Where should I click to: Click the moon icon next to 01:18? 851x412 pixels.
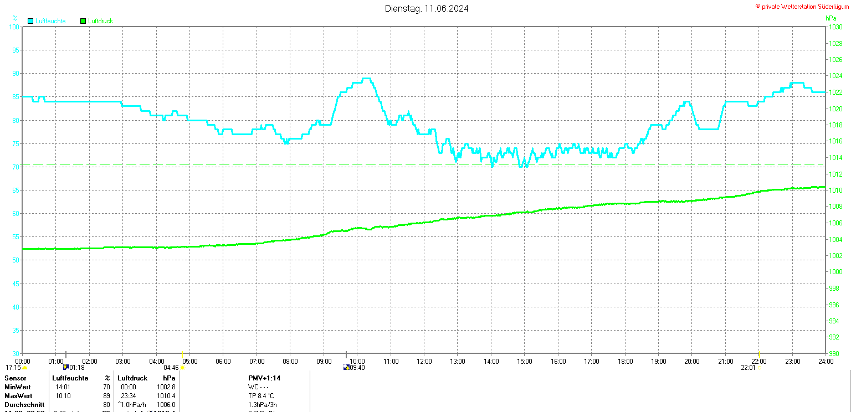66,367
